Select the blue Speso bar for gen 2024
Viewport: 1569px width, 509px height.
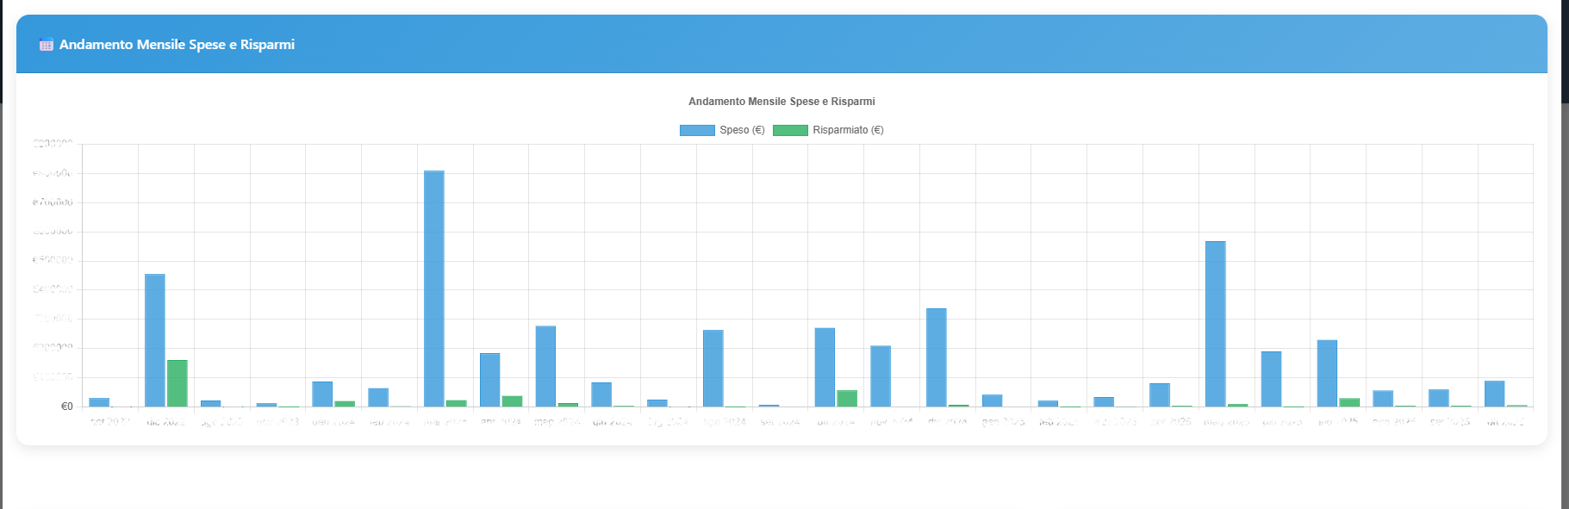(322, 394)
